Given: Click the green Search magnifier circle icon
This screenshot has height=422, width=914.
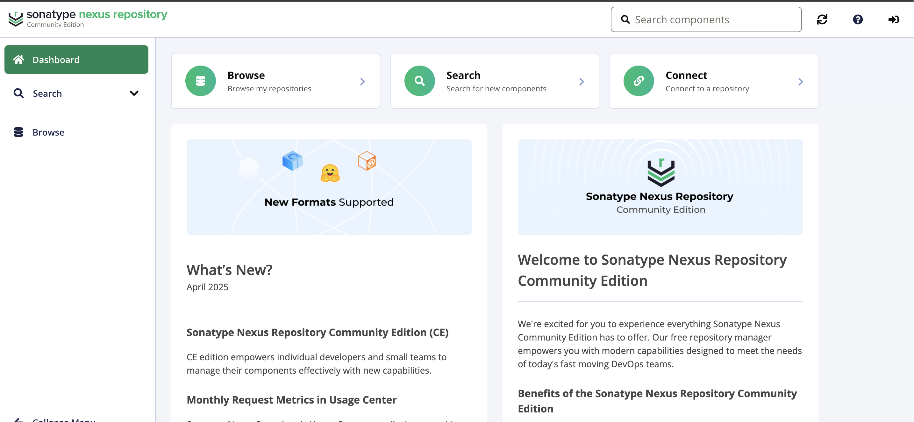Looking at the screenshot, I should pyautogui.click(x=419, y=81).
